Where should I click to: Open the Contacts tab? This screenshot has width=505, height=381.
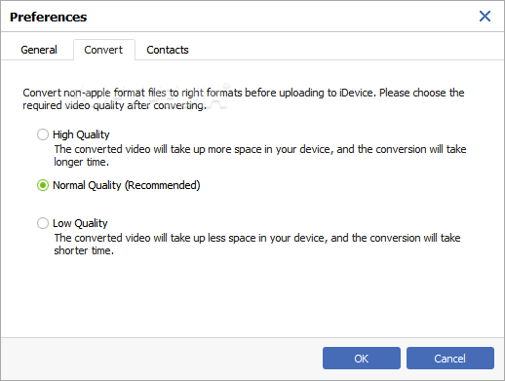168,50
